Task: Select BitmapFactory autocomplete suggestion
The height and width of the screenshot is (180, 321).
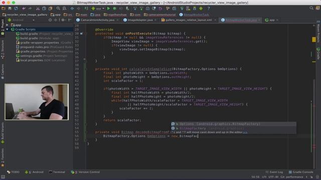Action: [234, 128]
